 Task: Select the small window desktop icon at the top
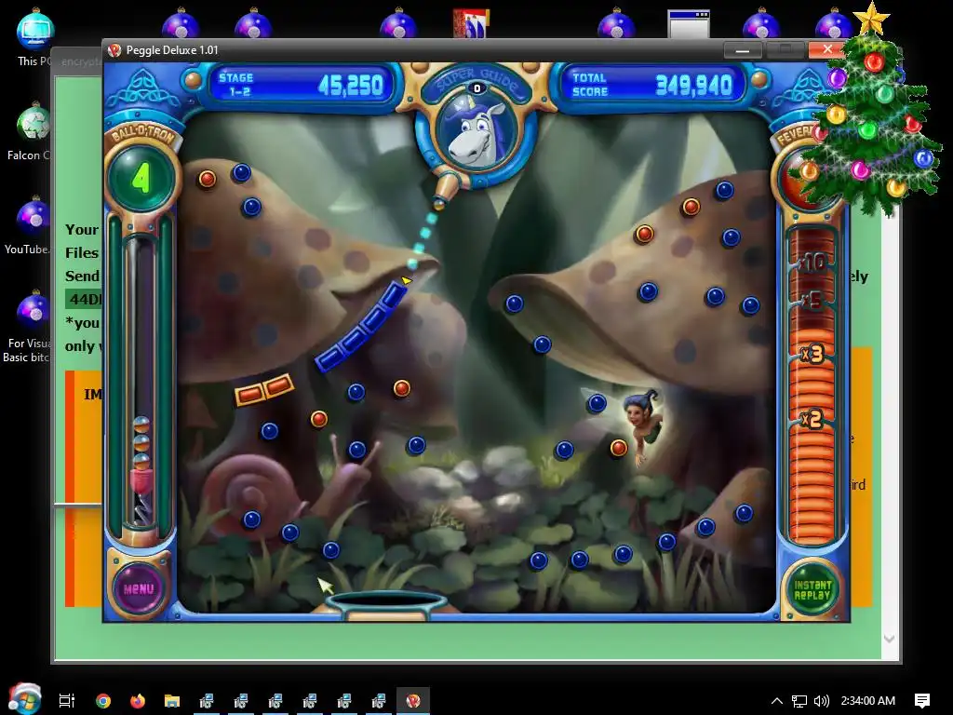tap(688, 24)
